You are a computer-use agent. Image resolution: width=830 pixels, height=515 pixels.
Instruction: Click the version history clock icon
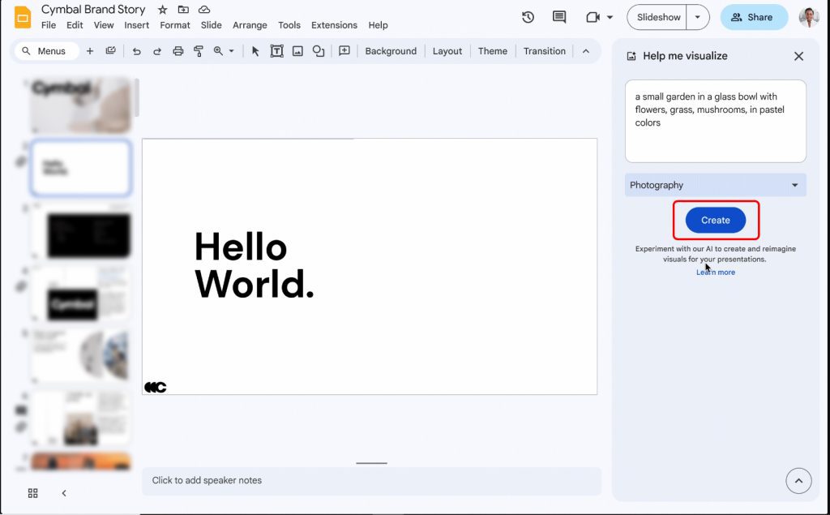(x=528, y=17)
